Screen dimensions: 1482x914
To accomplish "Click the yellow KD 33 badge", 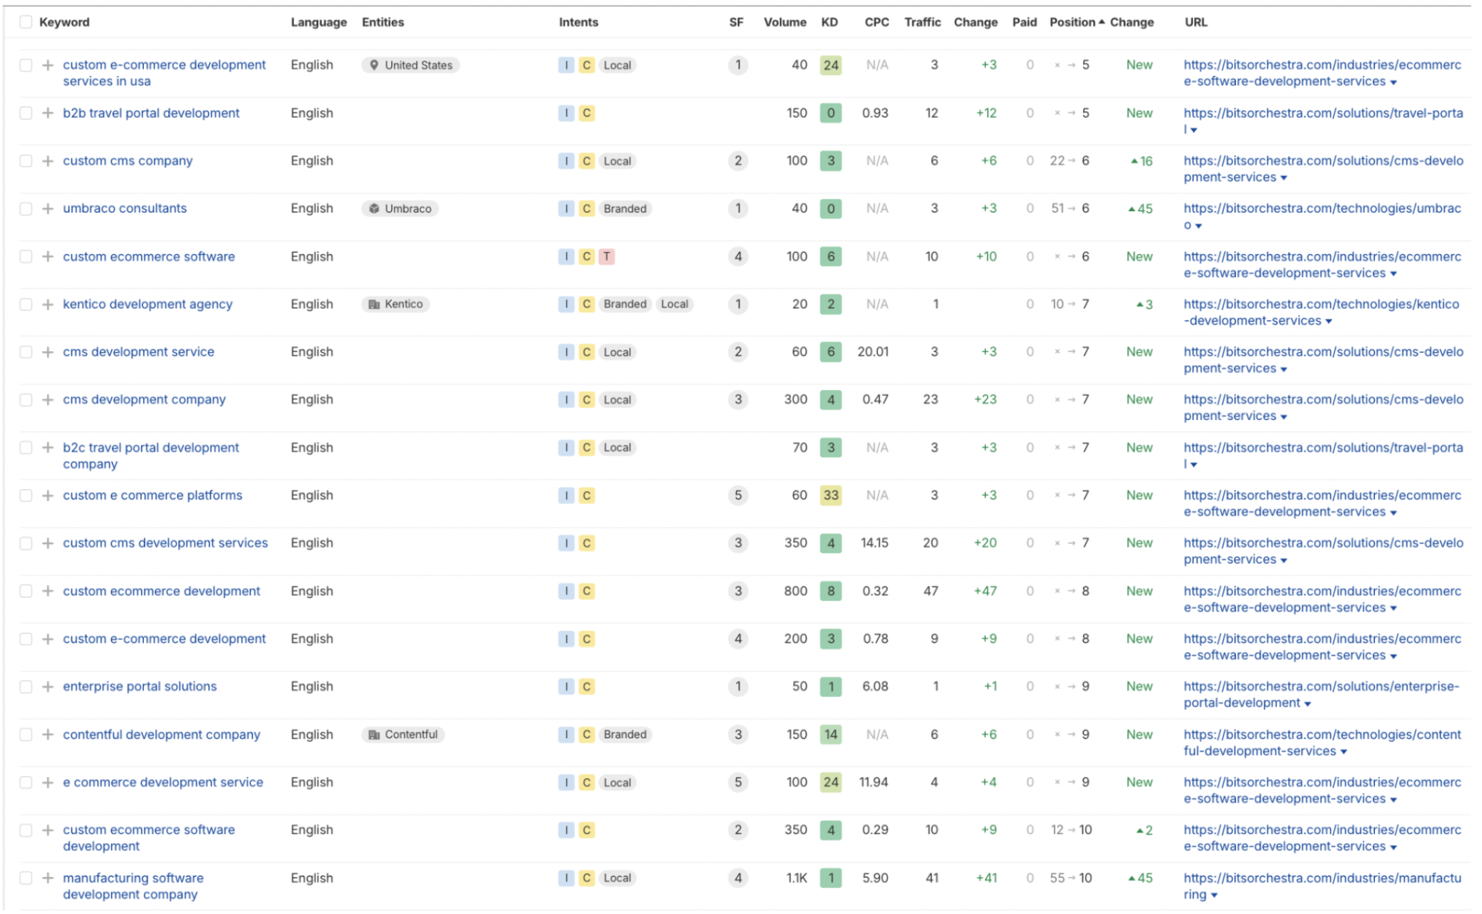I will pos(830,495).
